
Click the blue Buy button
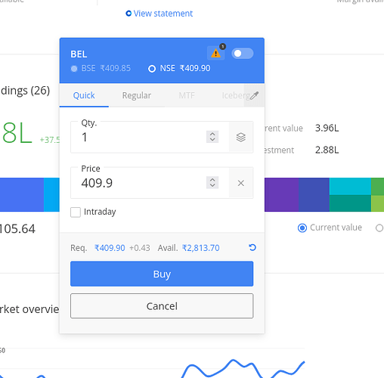tap(162, 274)
